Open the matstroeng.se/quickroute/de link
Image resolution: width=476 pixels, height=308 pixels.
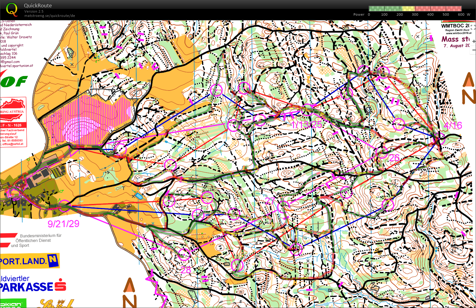coord(50,16)
